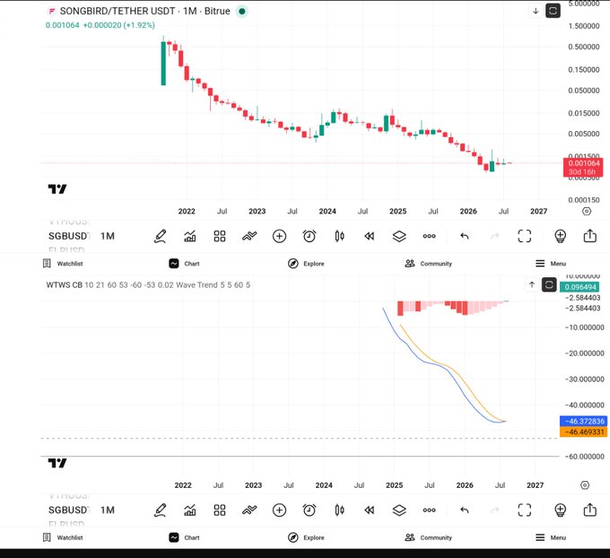
Task: Tap green 0.096494 indicator value label
Action: pos(579,287)
